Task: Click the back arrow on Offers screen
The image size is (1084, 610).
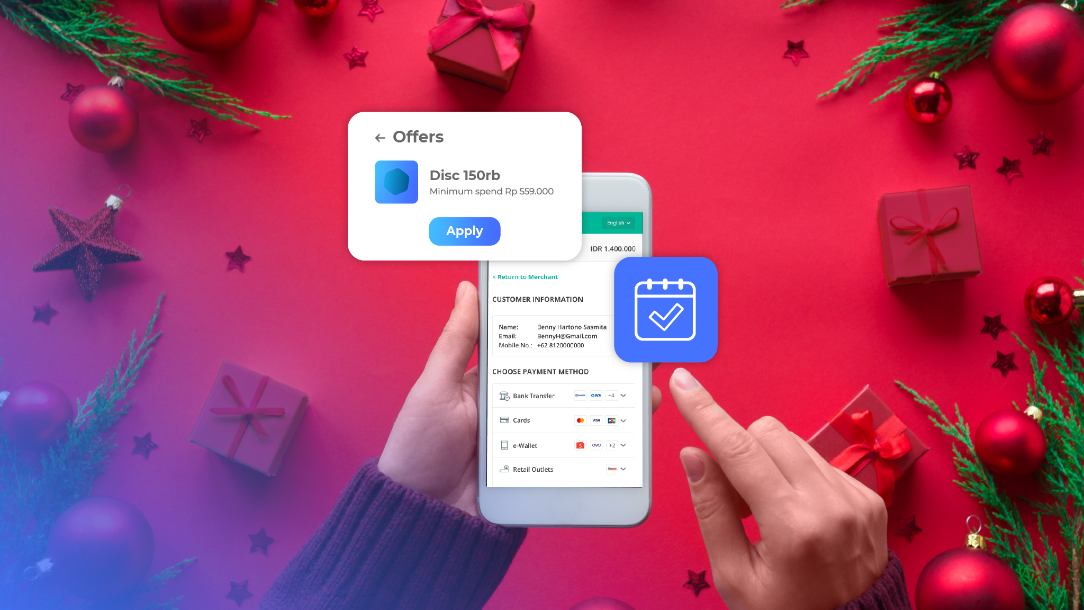Action: [379, 137]
